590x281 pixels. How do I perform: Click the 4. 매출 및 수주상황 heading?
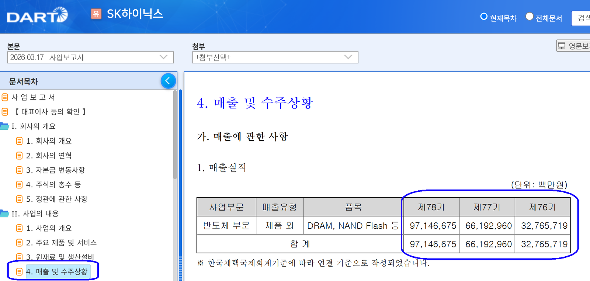(x=255, y=103)
